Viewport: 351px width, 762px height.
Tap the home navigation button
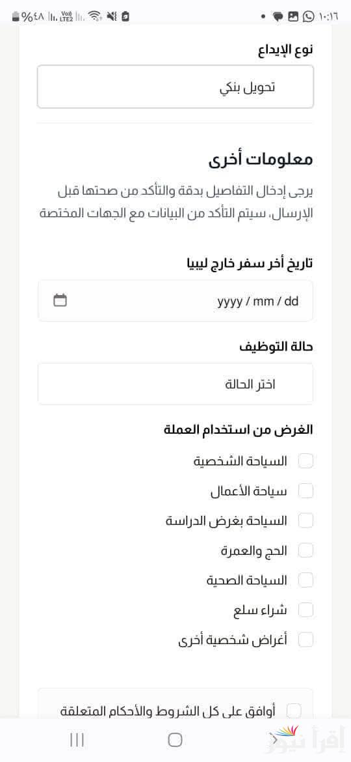(175, 740)
